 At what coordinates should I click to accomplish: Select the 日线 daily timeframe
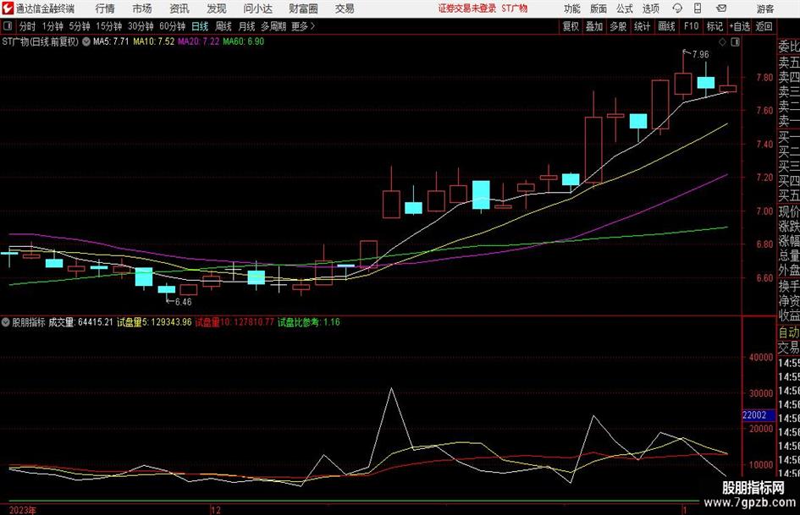pos(200,26)
